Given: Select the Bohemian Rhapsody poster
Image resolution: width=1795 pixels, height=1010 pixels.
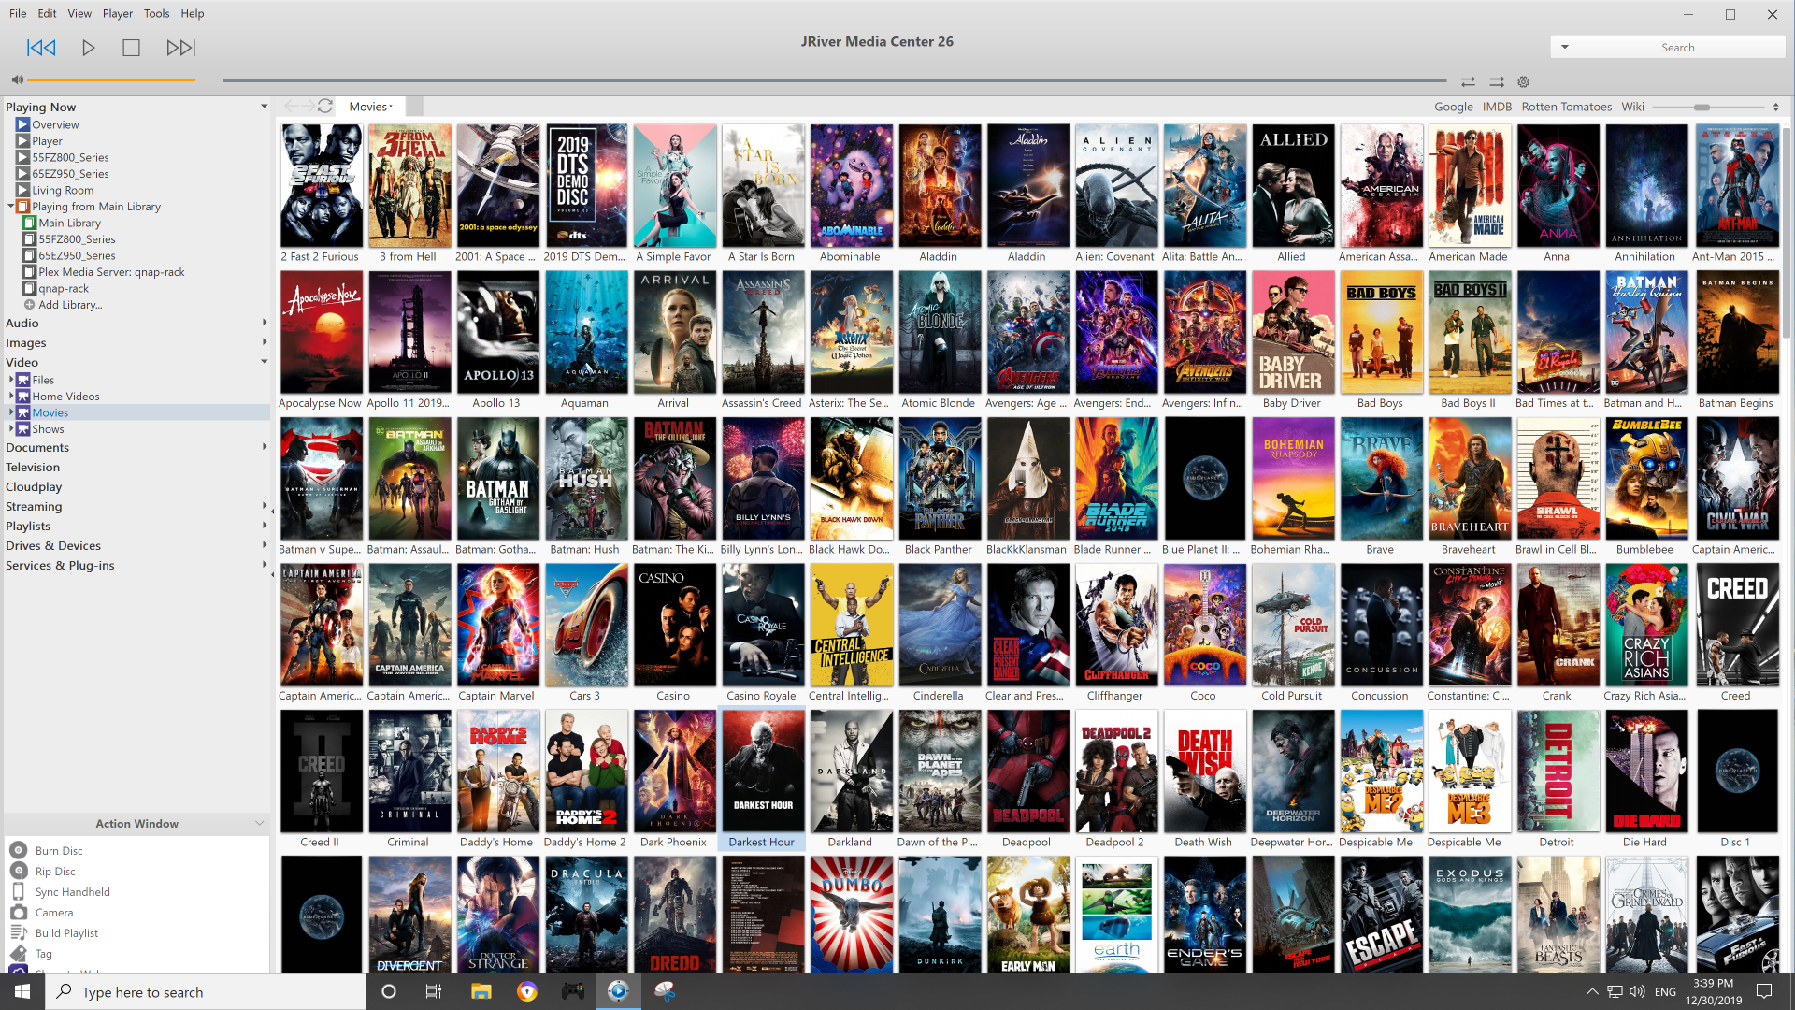Looking at the screenshot, I should point(1292,479).
